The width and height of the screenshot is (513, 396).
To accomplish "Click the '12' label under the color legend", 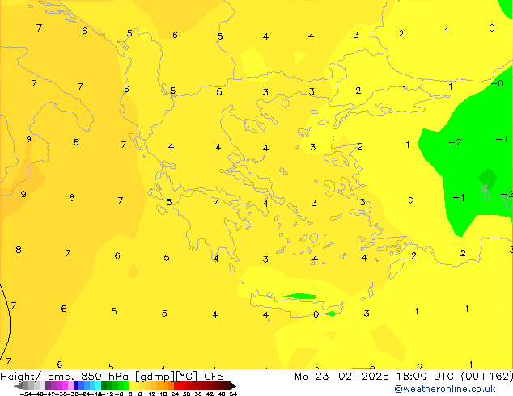I will (152, 394).
